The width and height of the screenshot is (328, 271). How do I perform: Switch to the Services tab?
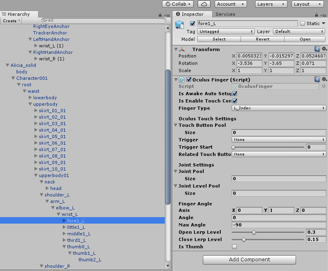coord(225,14)
